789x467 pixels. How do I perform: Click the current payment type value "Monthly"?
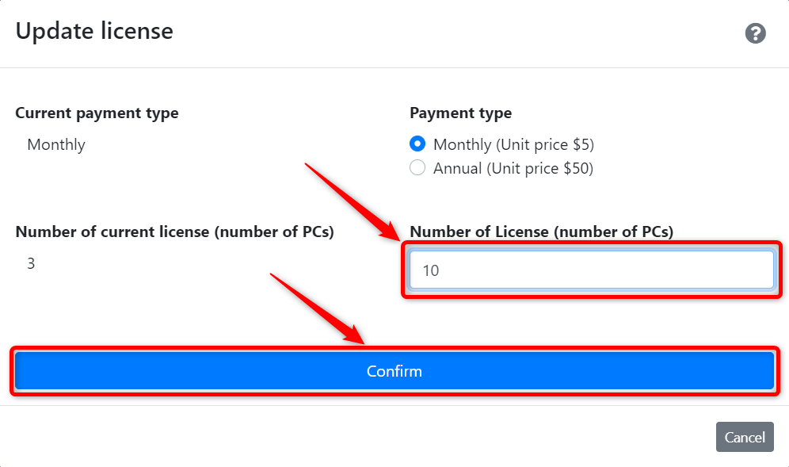pyautogui.click(x=56, y=144)
